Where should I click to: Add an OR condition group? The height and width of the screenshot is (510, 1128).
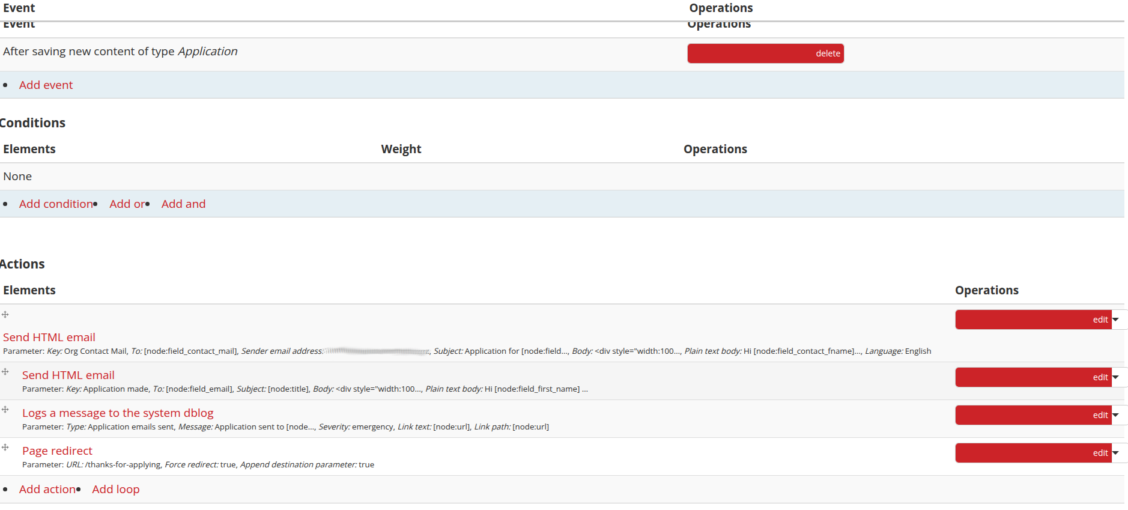click(x=127, y=204)
